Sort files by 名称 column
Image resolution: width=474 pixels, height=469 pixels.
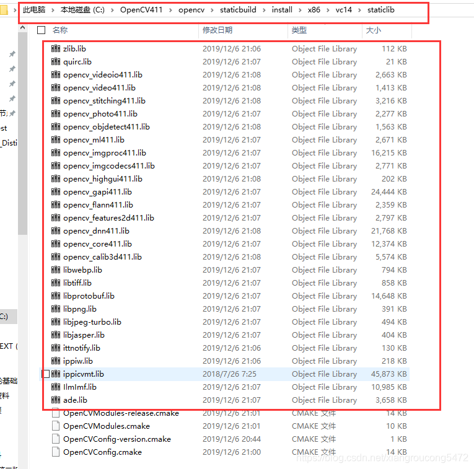(x=60, y=30)
